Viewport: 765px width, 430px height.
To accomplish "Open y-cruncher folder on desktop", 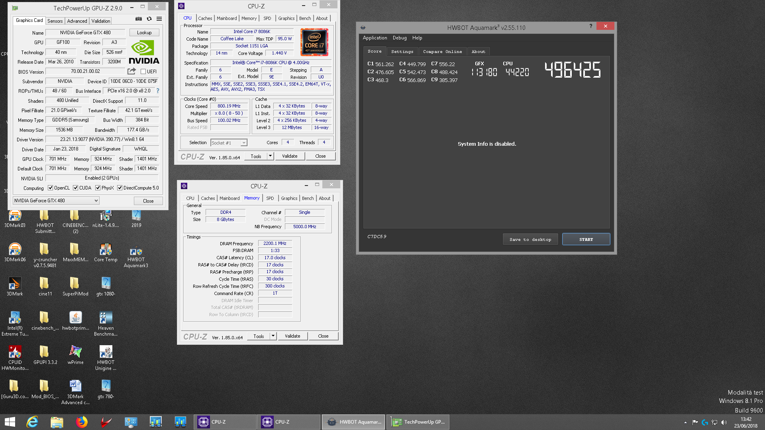I will coord(45,256).
